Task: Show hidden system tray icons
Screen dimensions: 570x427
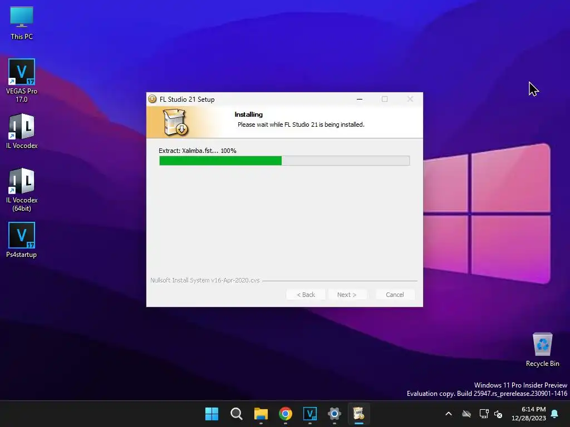Action: [x=449, y=414]
